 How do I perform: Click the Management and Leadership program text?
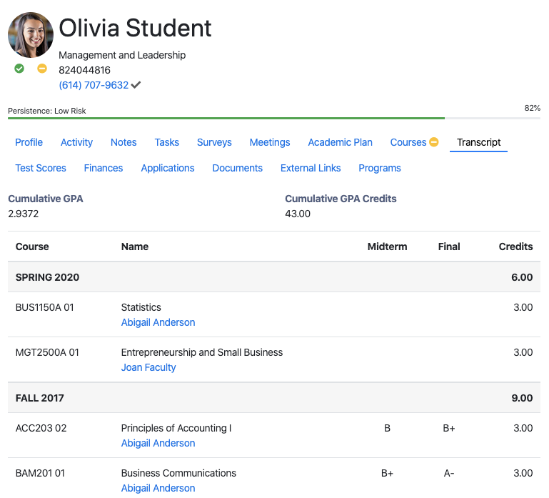pos(122,55)
